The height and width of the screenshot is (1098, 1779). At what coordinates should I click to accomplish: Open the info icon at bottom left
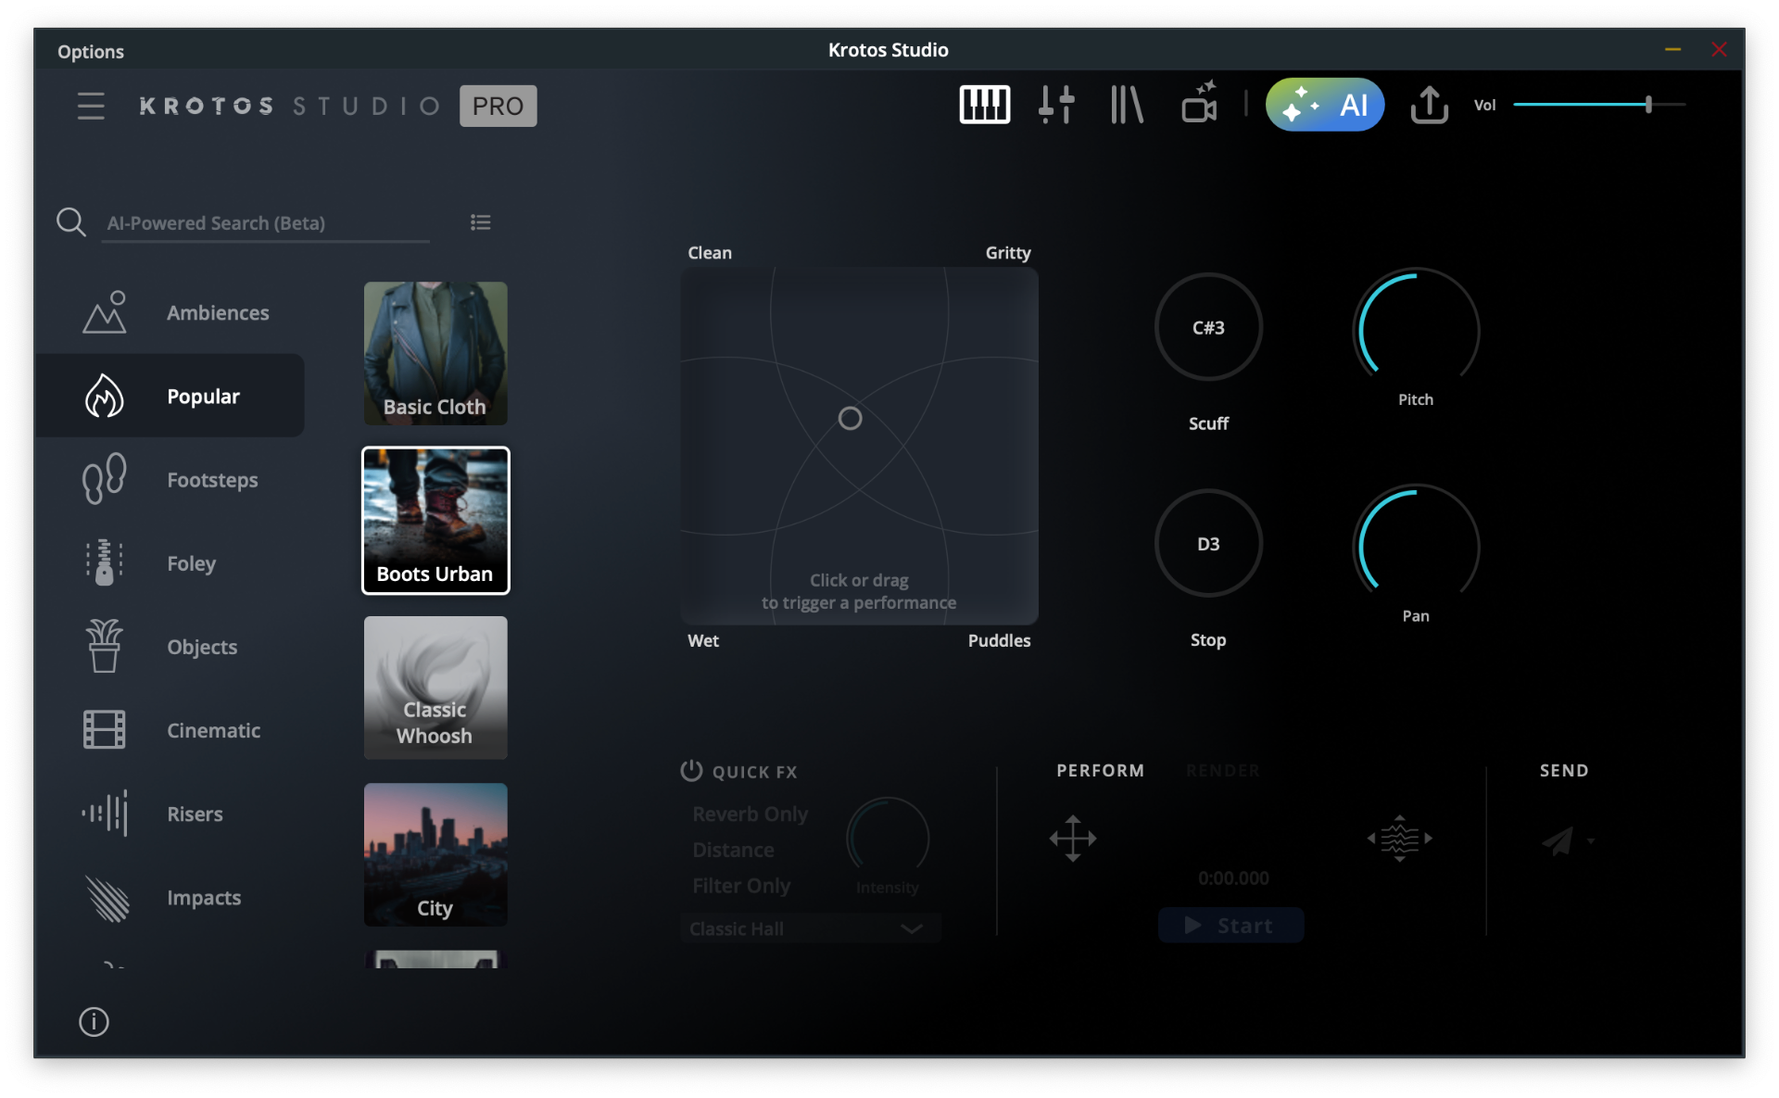pyautogui.click(x=94, y=1022)
